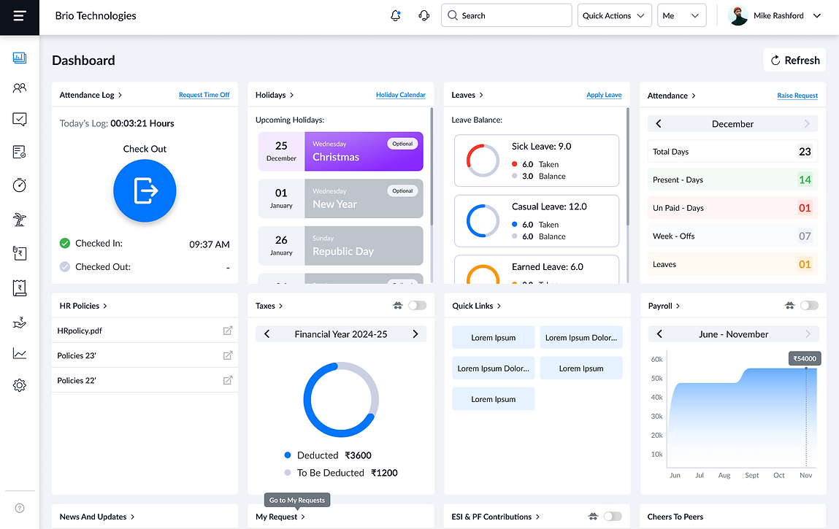Toggle the ESI & PF Contributions switch
This screenshot has height=529, width=839.
(613, 516)
